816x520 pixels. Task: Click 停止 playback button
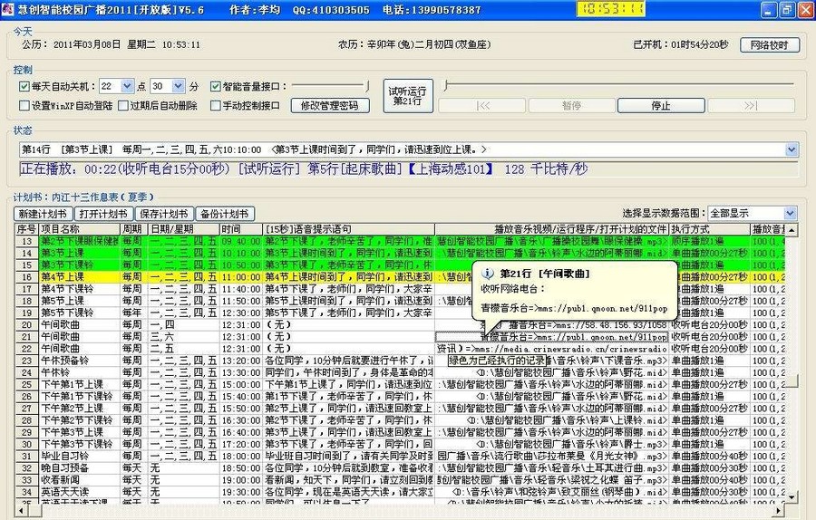(x=661, y=106)
